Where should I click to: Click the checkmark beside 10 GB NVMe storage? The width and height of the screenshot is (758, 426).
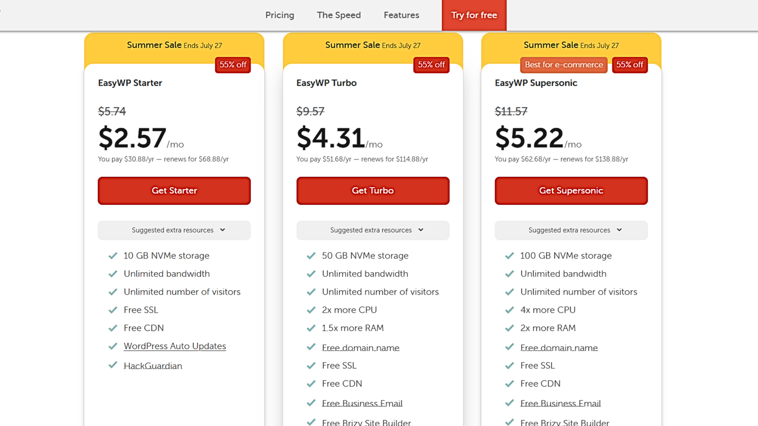(113, 256)
